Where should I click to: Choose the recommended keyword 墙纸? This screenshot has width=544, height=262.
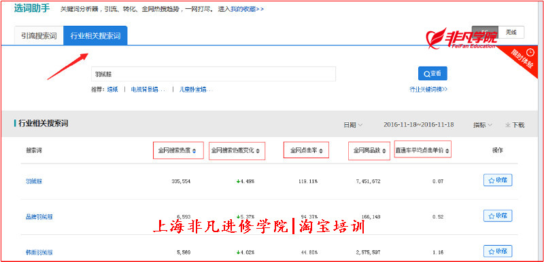pos(112,90)
